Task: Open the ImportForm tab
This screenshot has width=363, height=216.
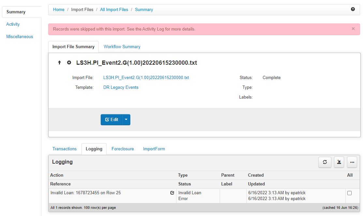Action: click(154, 149)
